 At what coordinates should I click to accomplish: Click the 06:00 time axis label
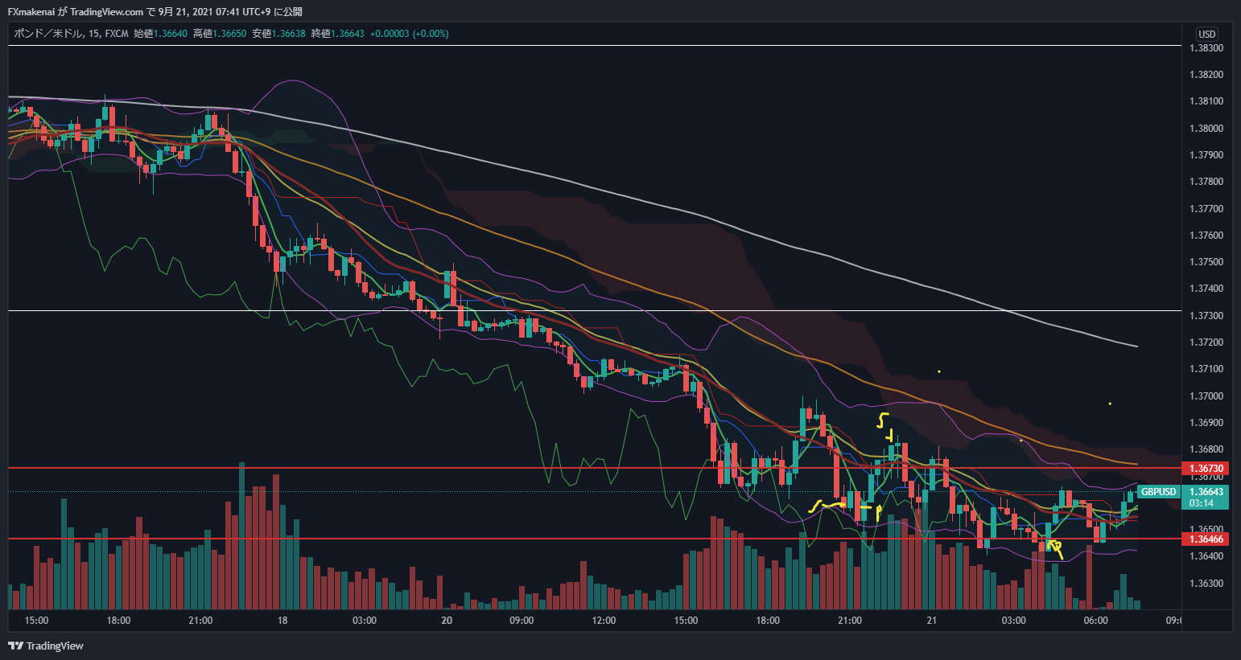pyautogui.click(x=1095, y=621)
